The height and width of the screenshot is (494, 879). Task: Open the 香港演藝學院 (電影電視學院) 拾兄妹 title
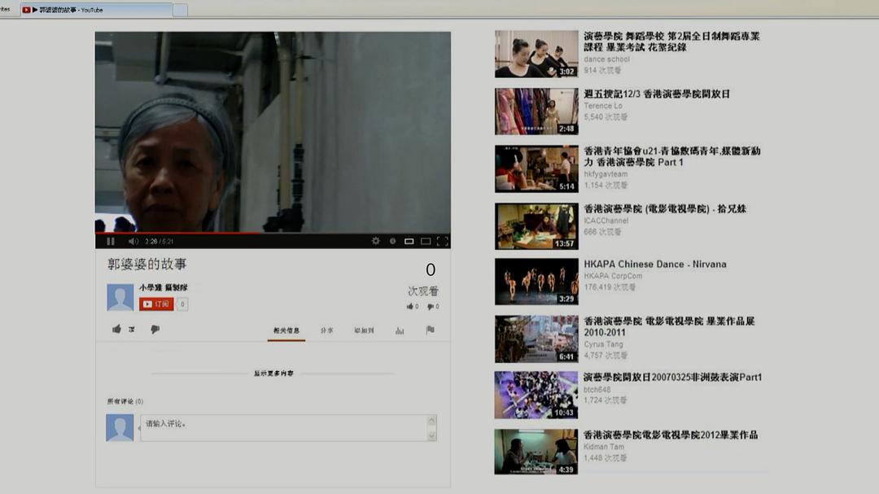pos(665,208)
